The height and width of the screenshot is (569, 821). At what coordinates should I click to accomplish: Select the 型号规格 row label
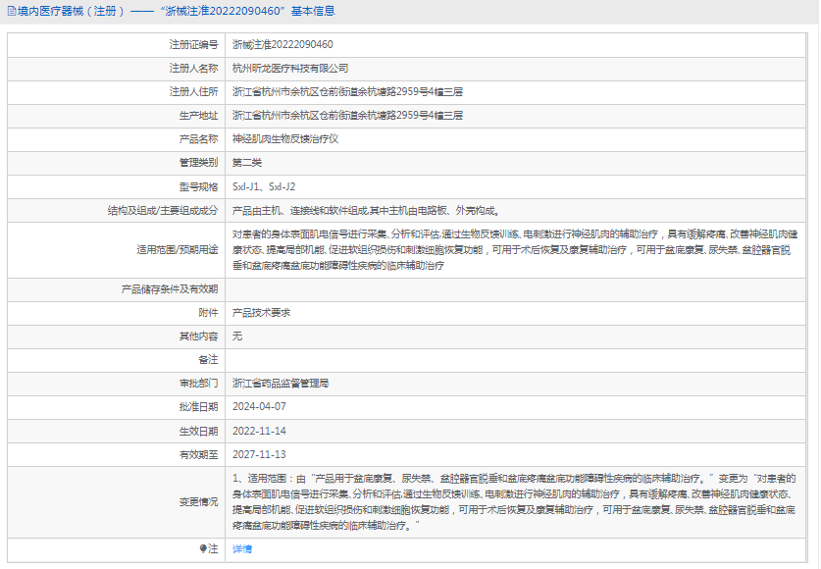click(x=198, y=186)
